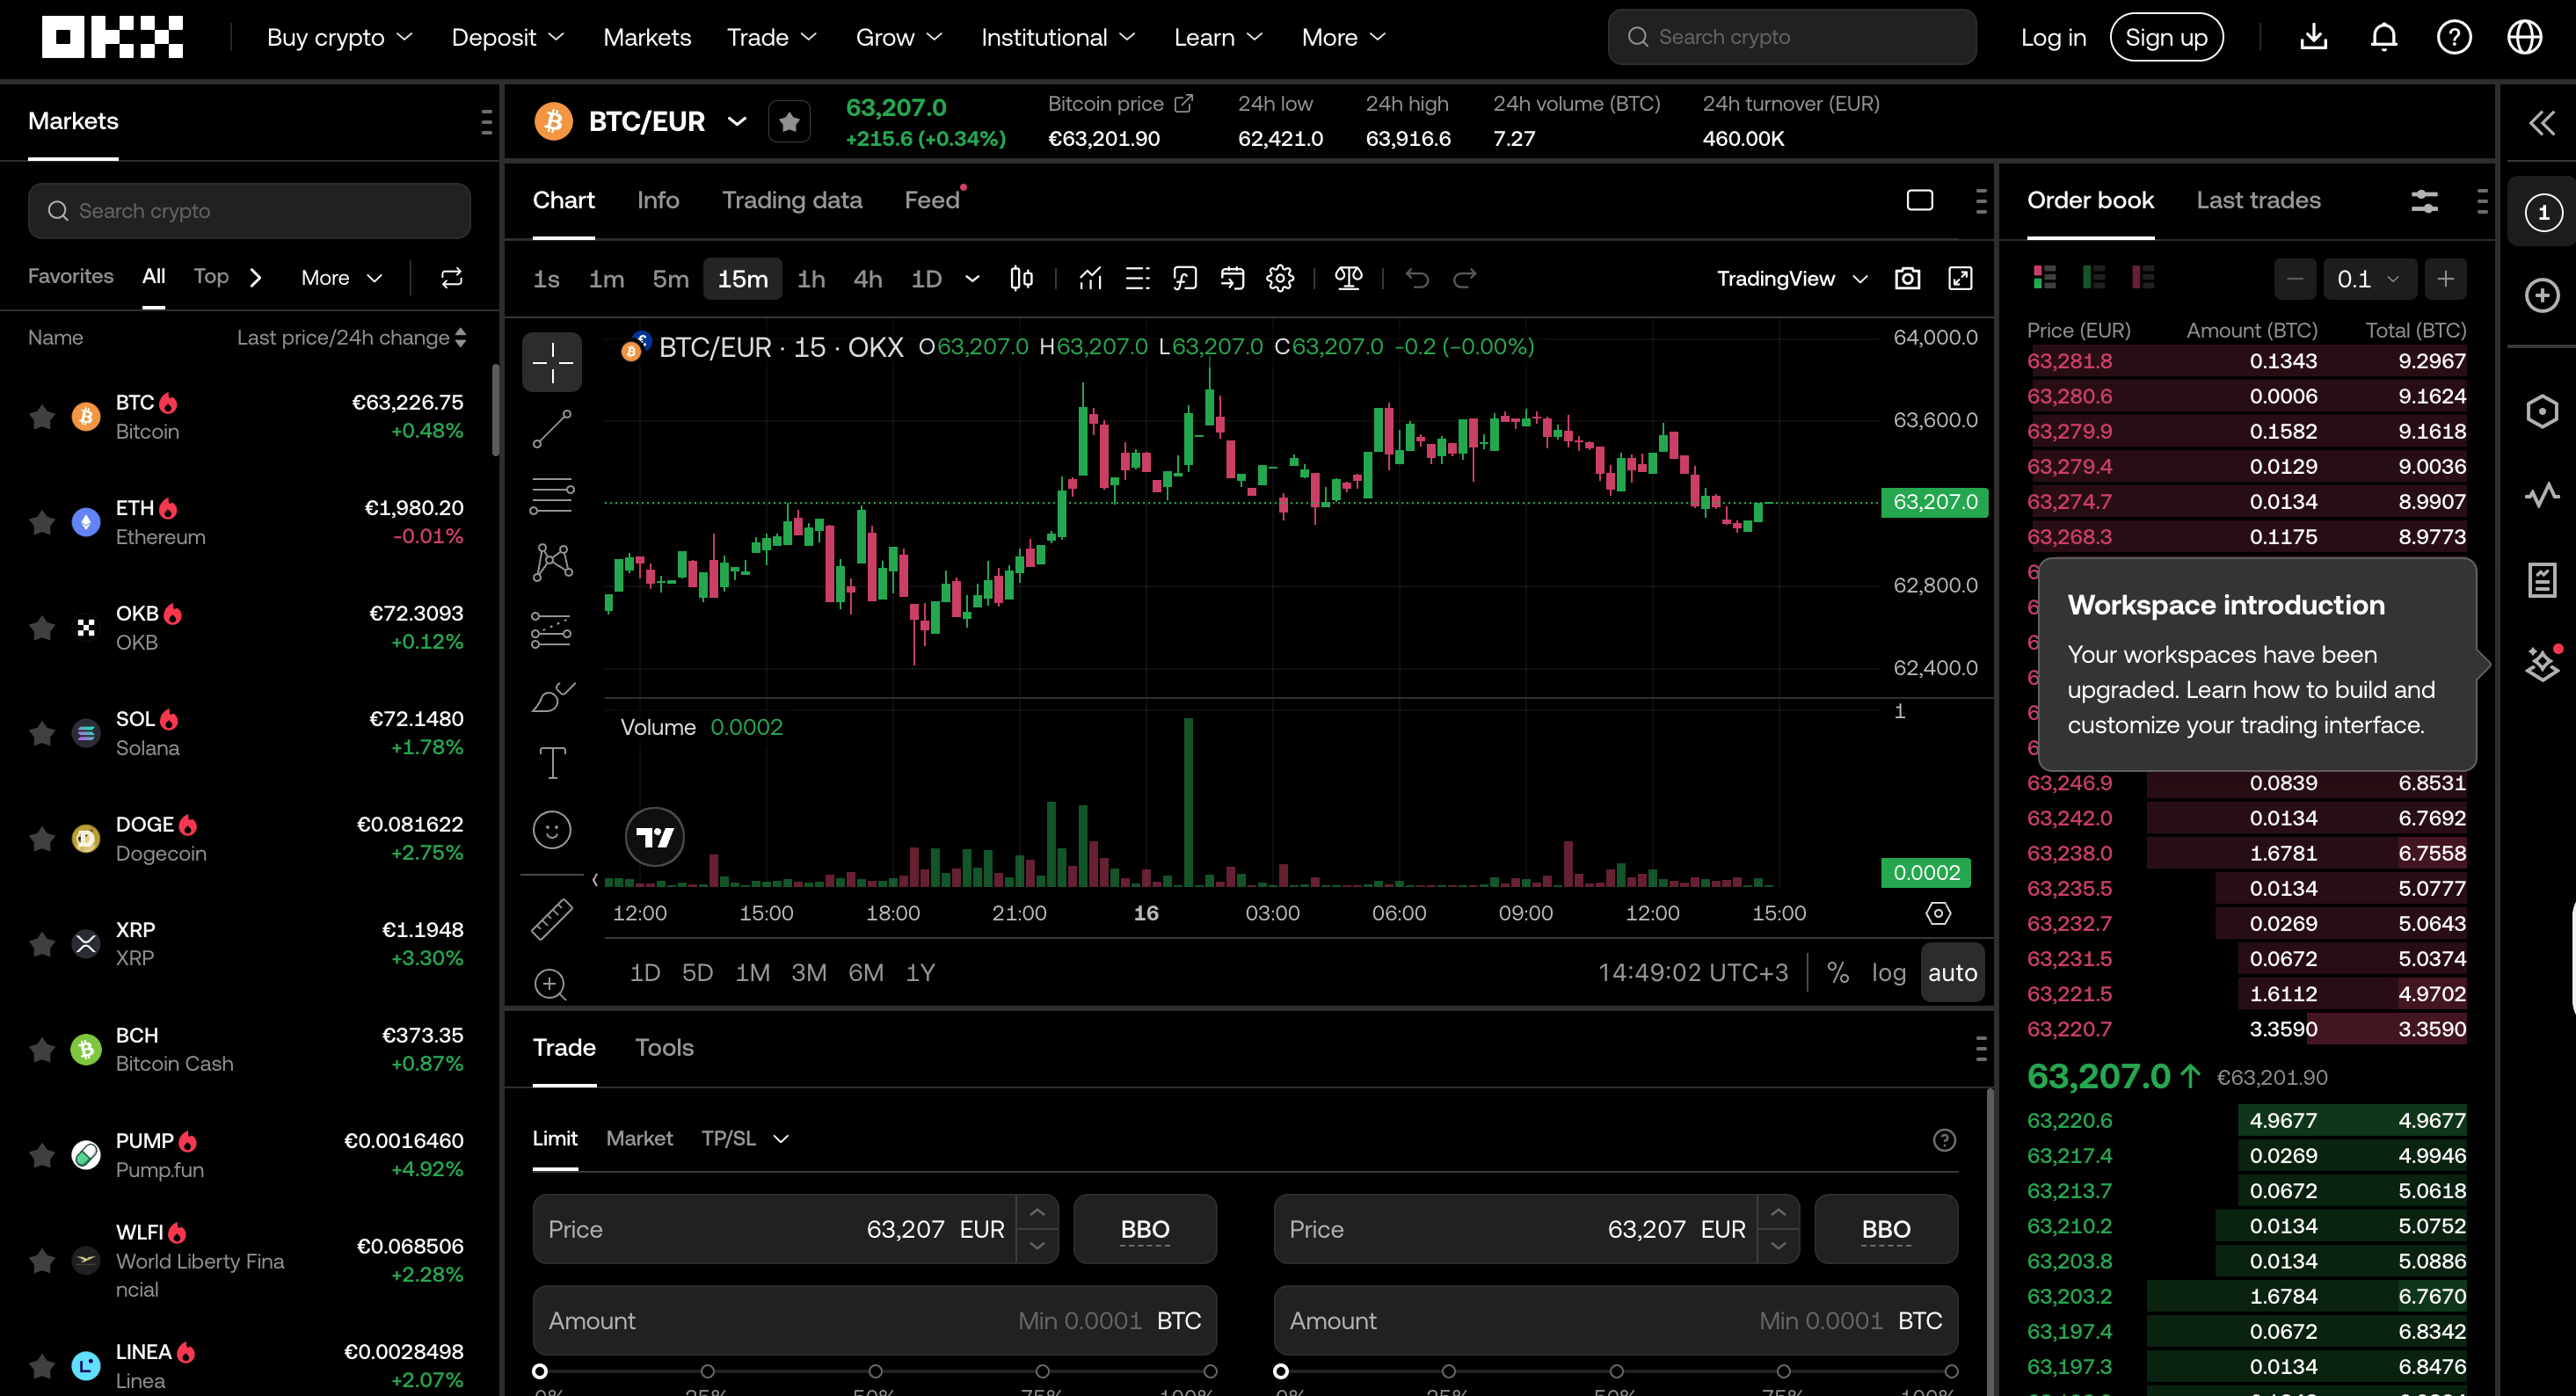Image resolution: width=2576 pixels, height=1396 pixels.
Task: Select the text annotation tool
Action: coord(552,763)
